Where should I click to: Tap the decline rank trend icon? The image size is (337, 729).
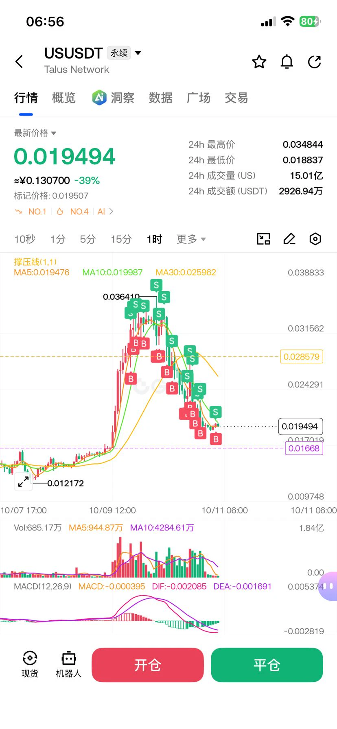coord(18,212)
